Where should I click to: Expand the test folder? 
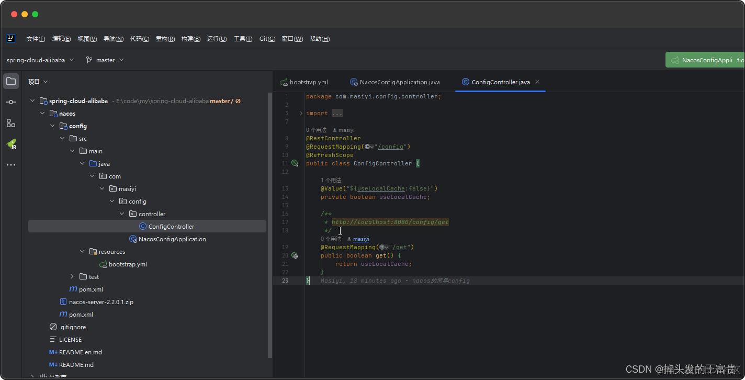72,277
